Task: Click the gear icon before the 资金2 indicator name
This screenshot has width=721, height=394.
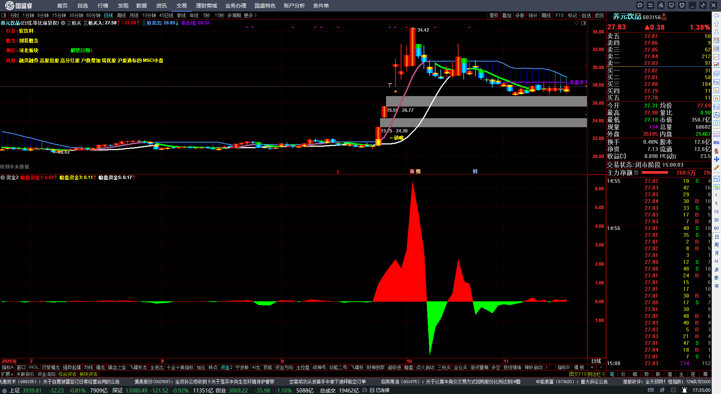Action: click(x=3, y=177)
